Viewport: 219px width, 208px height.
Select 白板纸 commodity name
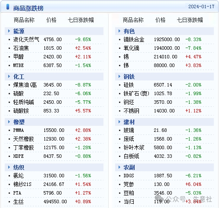coord(131,156)
